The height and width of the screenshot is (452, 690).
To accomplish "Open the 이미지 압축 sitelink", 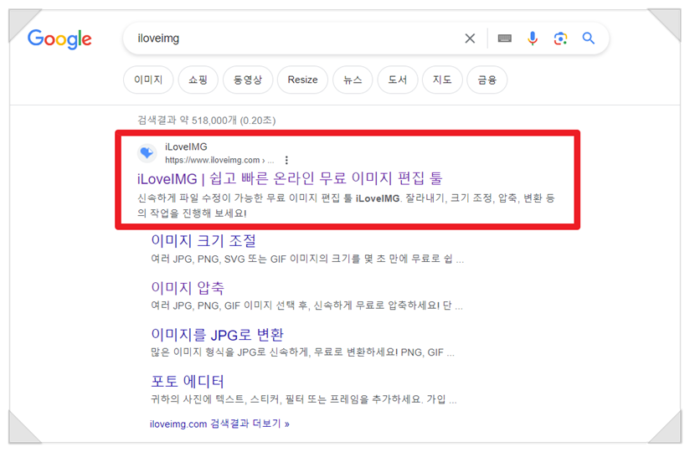I will [188, 288].
